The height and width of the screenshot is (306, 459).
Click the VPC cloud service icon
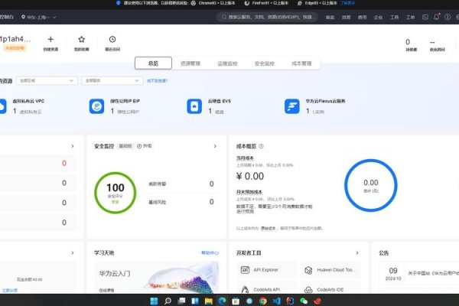(x=2, y=106)
